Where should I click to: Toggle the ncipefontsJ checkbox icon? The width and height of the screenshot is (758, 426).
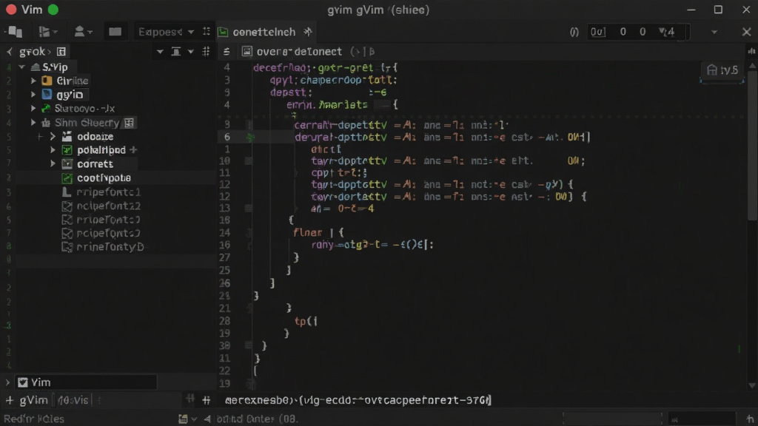pyautogui.click(x=67, y=233)
